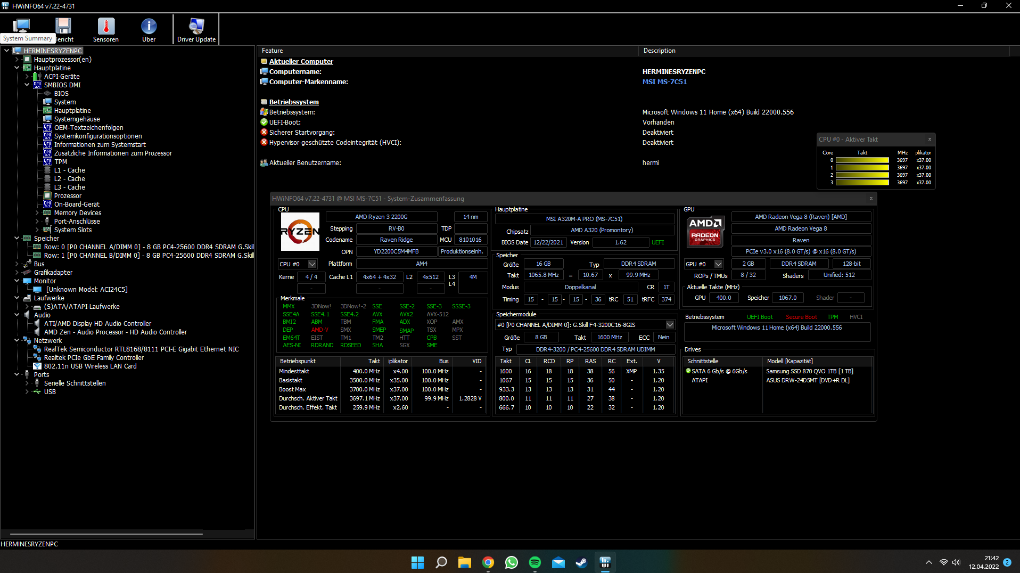Click the UEFI-Boot green check icon
1020x573 pixels.
[264, 122]
